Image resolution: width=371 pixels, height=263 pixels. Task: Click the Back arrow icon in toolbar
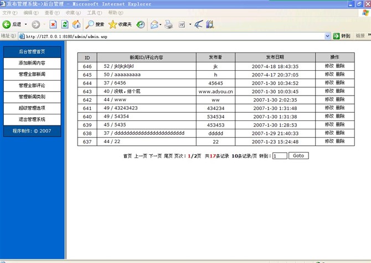(x=7, y=24)
